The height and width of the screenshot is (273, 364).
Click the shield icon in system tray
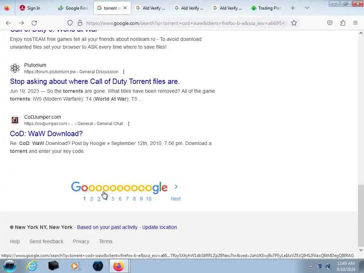pyautogui.click(x=320, y=266)
